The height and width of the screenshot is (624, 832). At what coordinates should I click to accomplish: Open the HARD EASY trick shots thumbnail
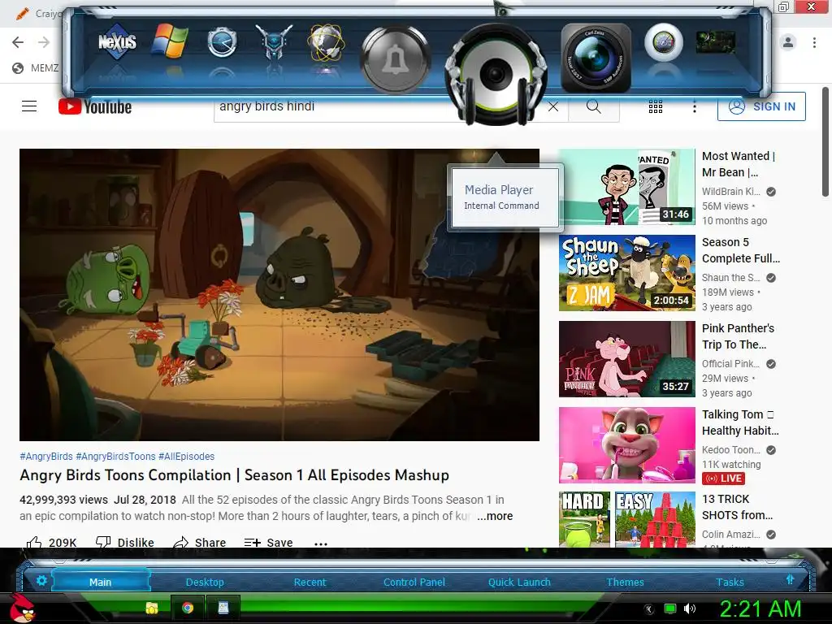[x=626, y=519]
